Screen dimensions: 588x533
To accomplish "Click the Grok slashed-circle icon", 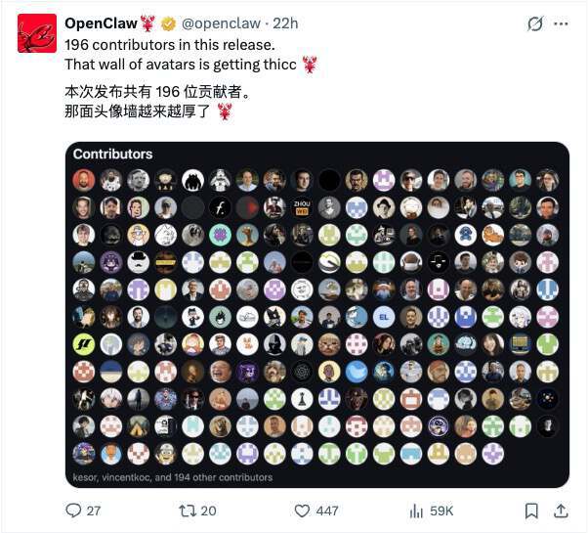I will (534, 24).
